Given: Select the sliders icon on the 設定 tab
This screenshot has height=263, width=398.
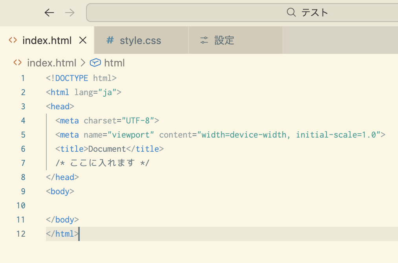Looking at the screenshot, I should (204, 40).
